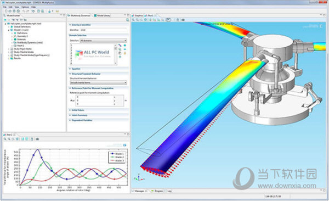329x201 pixels.
Task: Click the Print icon in main toolbar
Action: pyautogui.click(x=18, y=11)
